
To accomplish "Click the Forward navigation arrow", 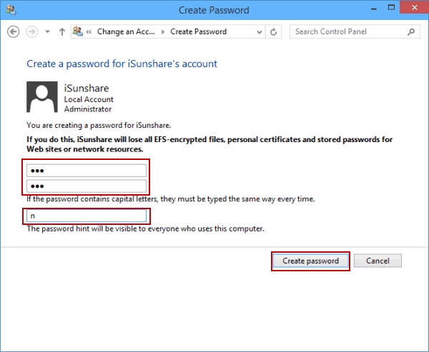I will (x=31, y=32).
